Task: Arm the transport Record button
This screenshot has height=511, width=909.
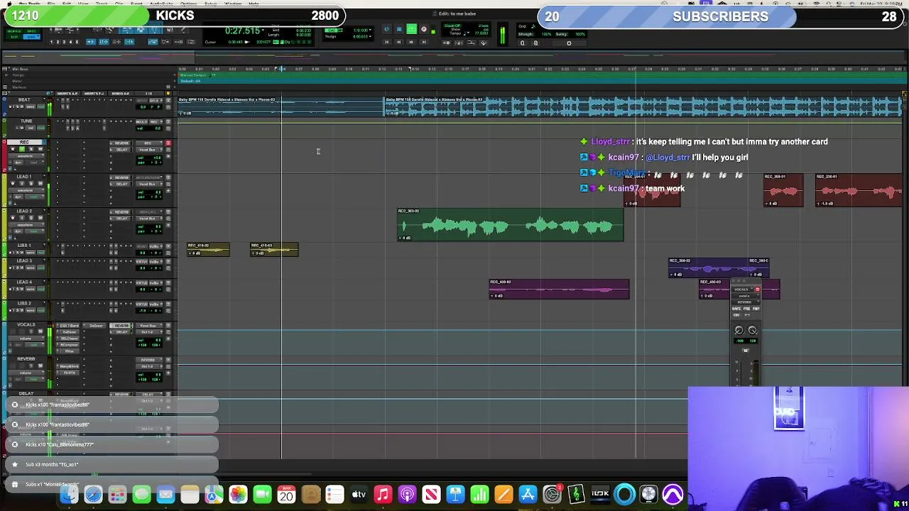Action: coord(423,28)
